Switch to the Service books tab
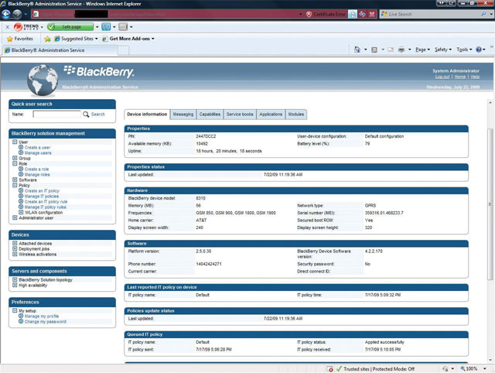The height and width of the screenshot is (373, 495). pyautogui.click(x=240, y=115)
